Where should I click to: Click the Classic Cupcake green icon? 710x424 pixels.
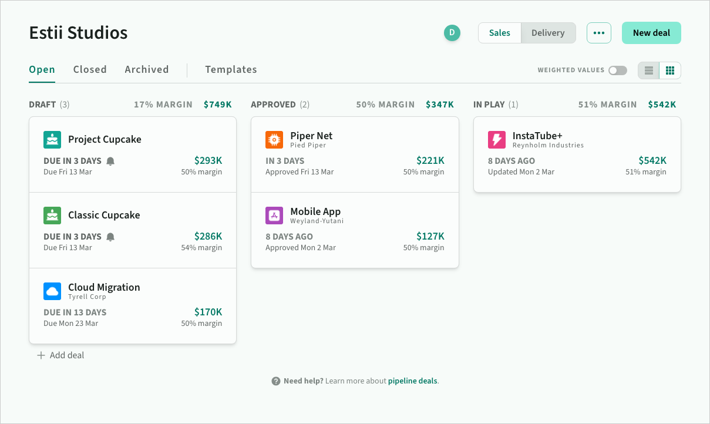tap(52, 216)
